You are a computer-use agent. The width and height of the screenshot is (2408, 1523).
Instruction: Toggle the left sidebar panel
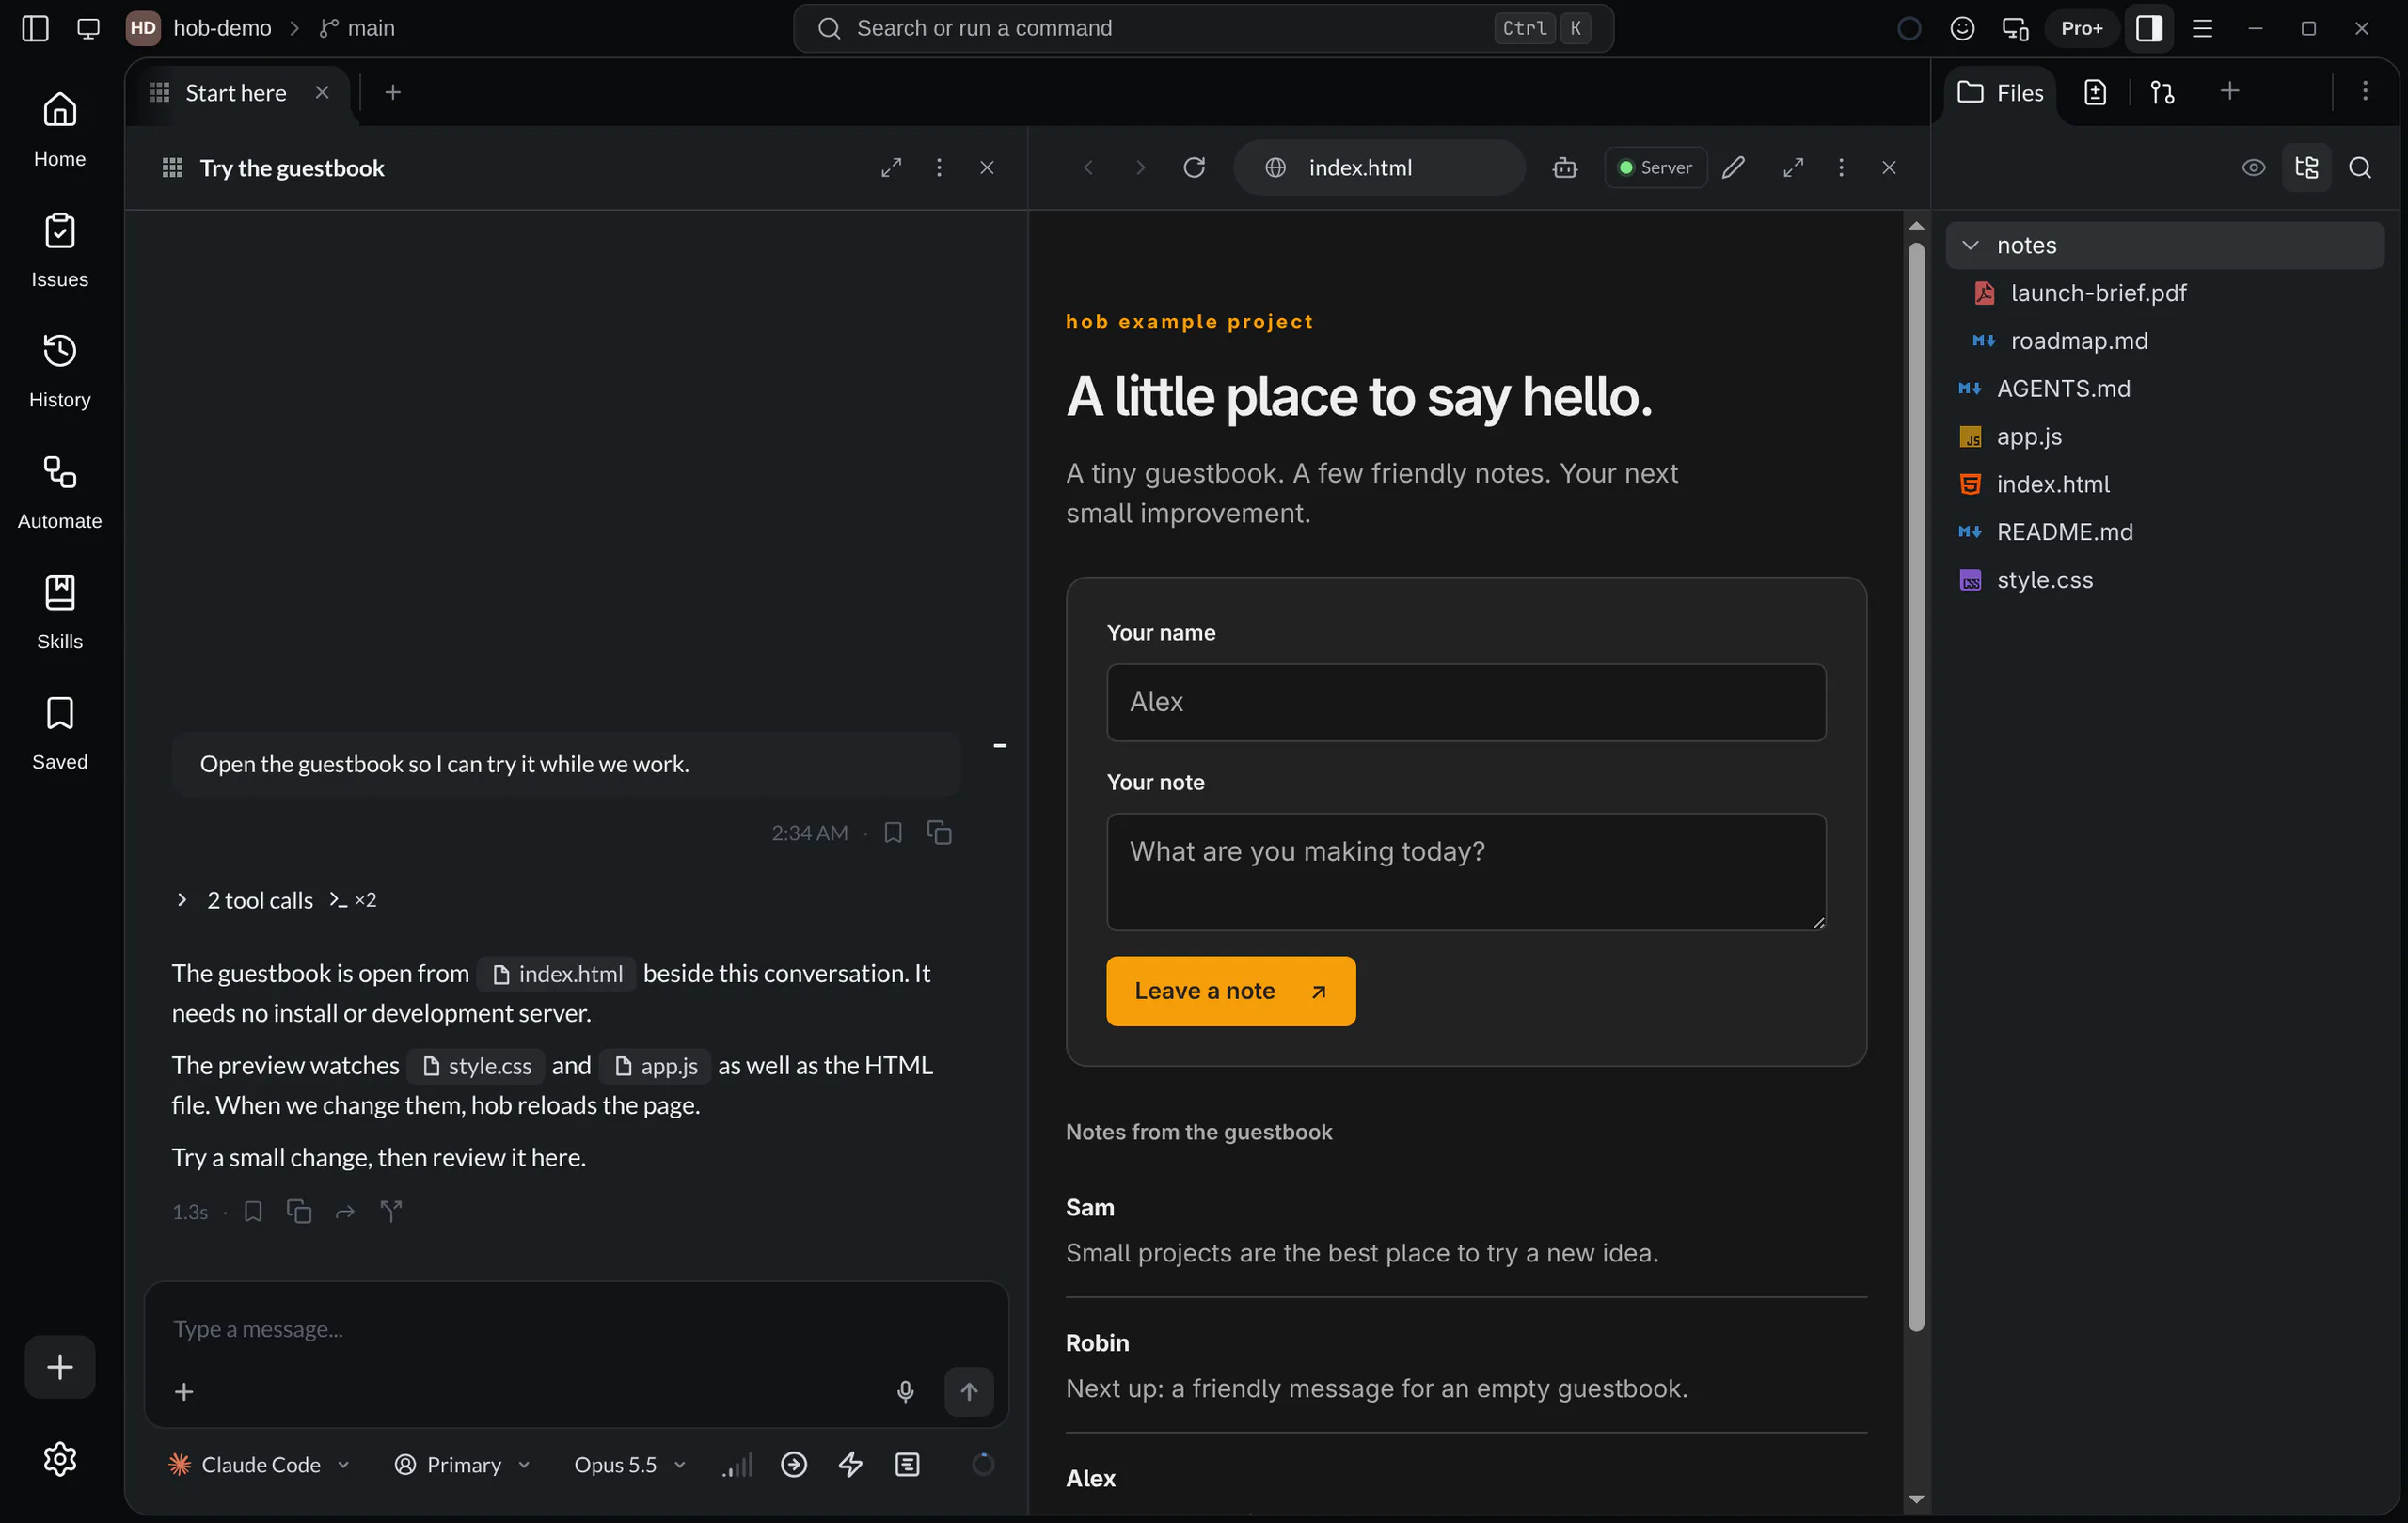[35, 28]
